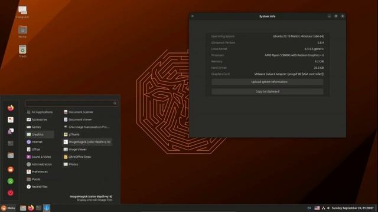The width and height of the screenshot is (378, 212).
Task: Select Administration category
Action: [40, 164]
